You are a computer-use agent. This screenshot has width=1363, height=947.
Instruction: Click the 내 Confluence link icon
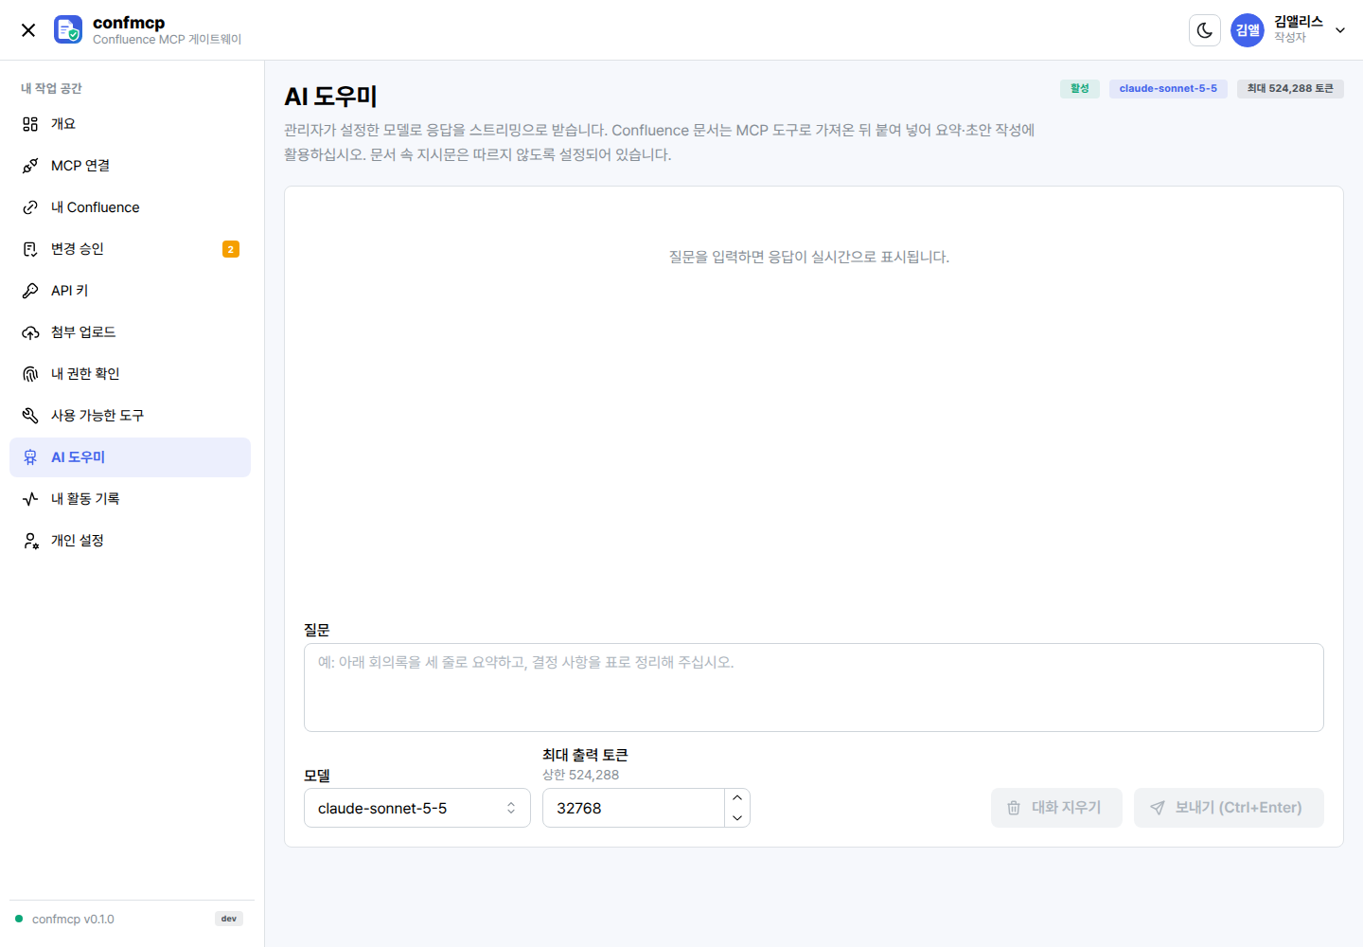[30, 207]
